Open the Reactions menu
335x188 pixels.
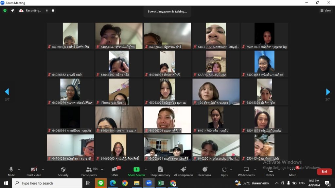click(x=204, y=171)
